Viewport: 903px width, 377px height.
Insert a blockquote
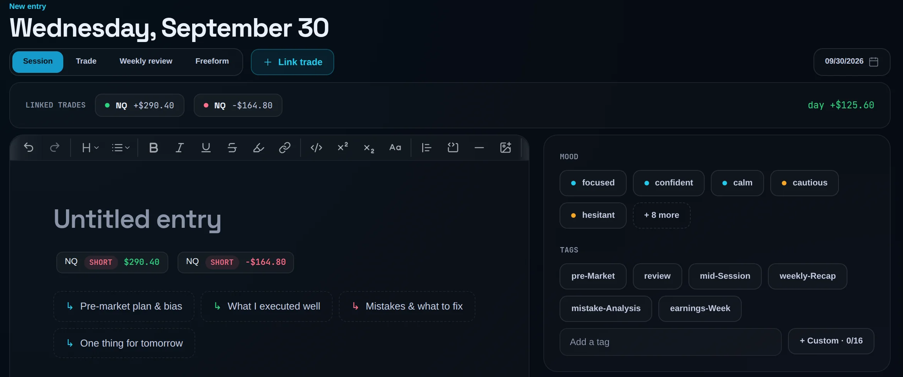(x=427, y=148)
